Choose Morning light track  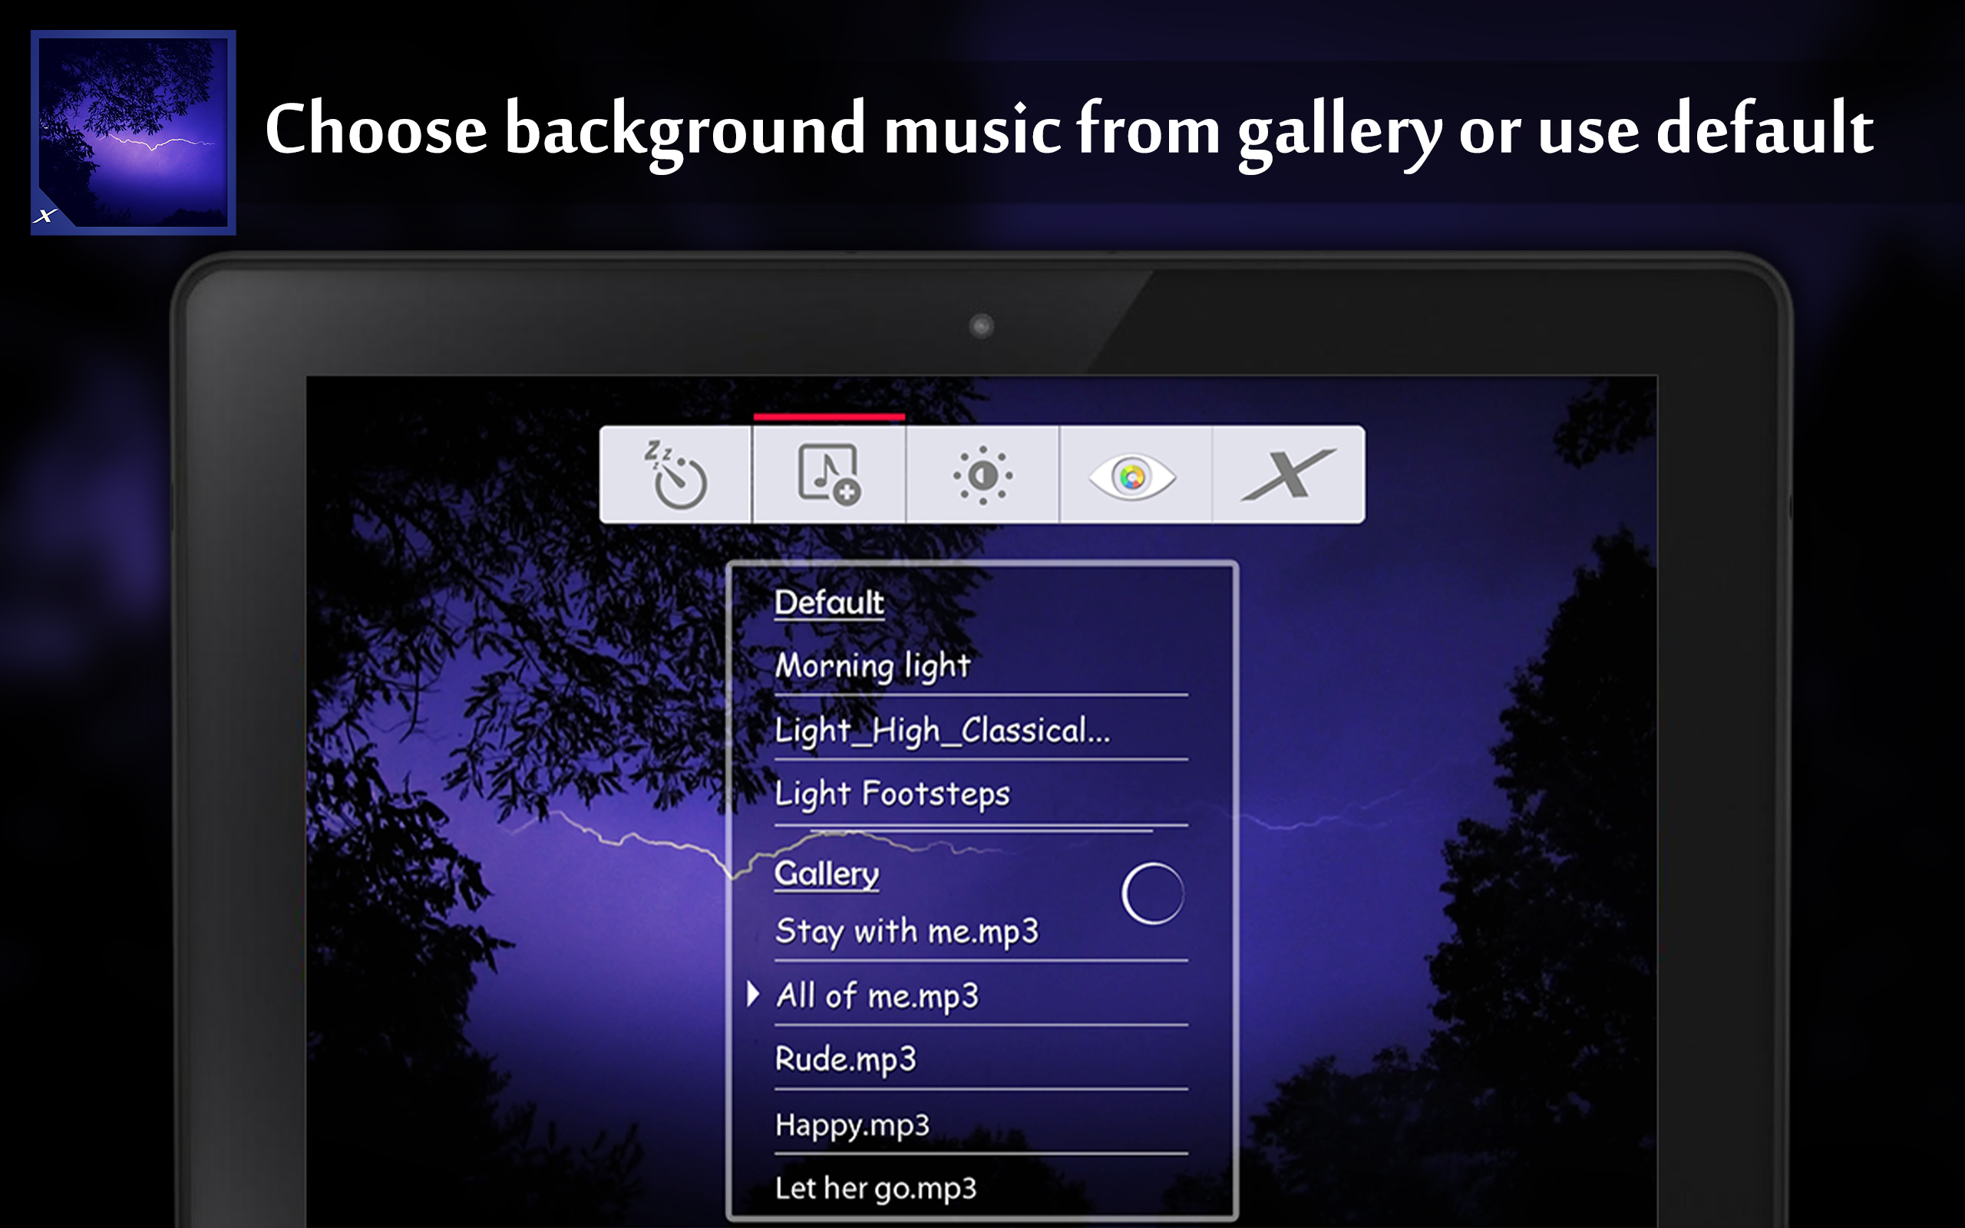(872, 665)
